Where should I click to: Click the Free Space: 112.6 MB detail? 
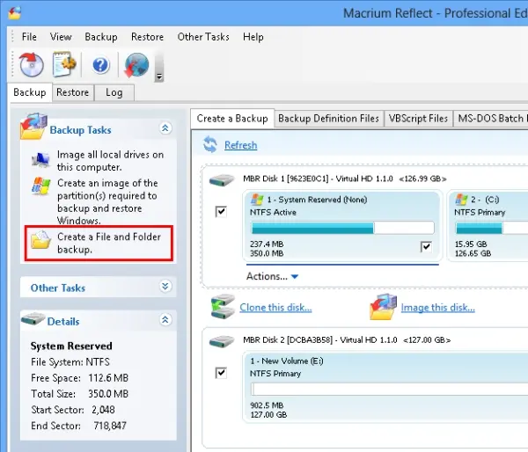[x=79, y=378]
